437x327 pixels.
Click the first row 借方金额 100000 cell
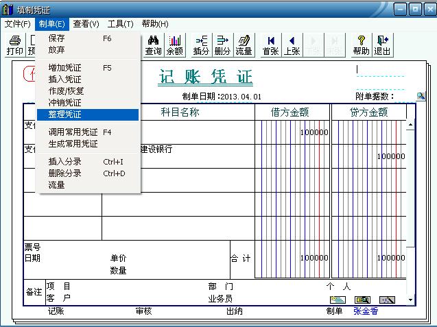coord(292,132)
